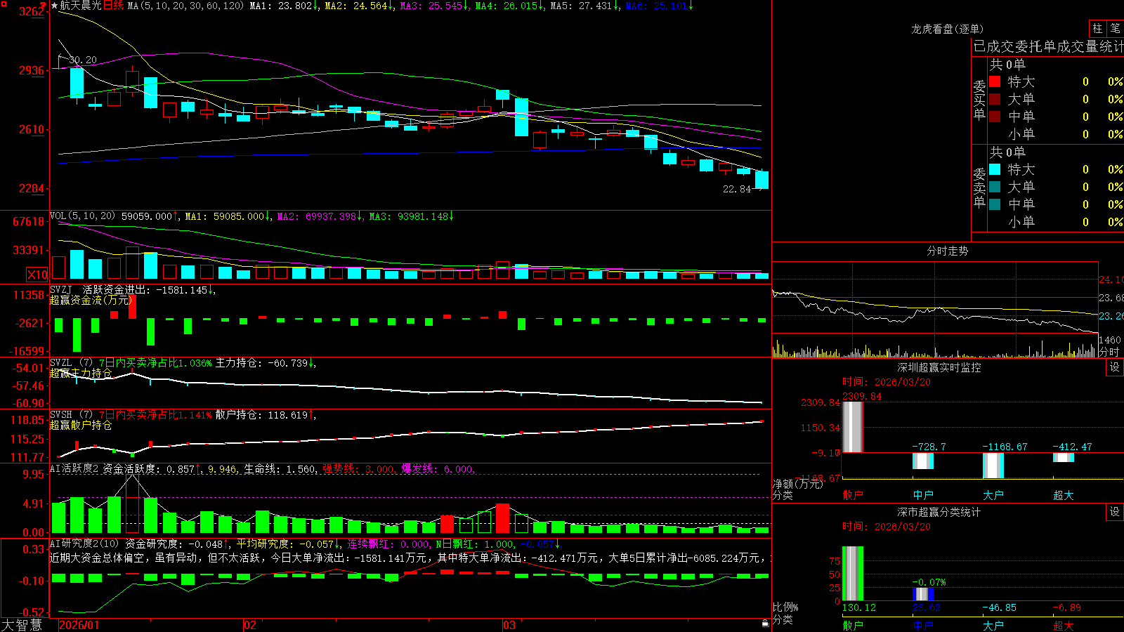Click the -46.85 大户 value in 分类统计
This screenshot has height=632, width=1124.
pyautogui.click(x=999, y=607)
